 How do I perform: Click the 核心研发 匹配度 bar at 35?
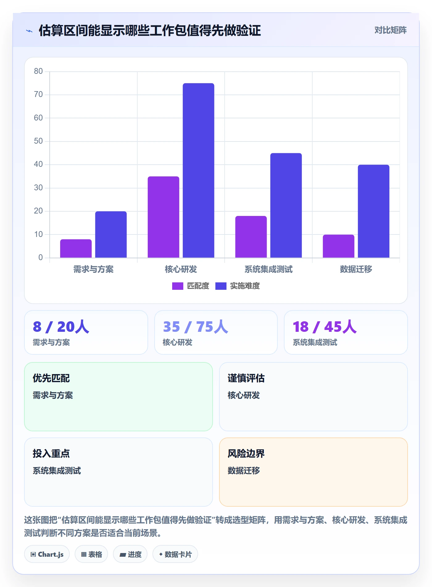[164, 217]
